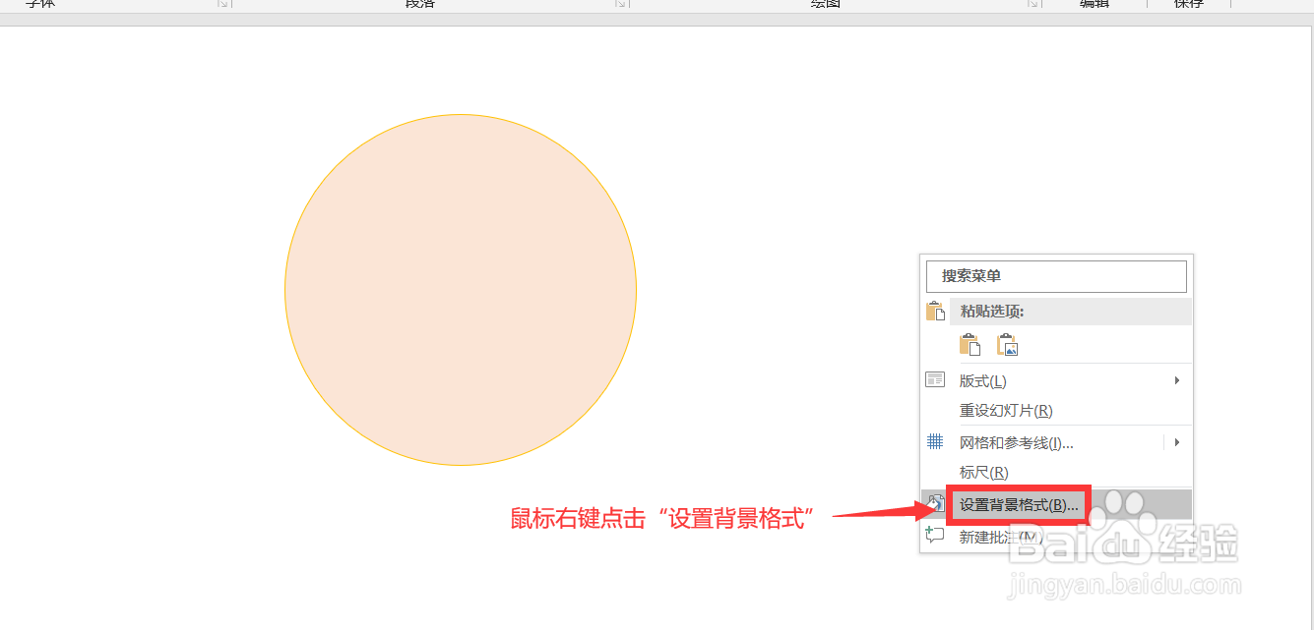Open the 绘图 group dialog launcher
This screenshot has height=630, width=1314.
point(1032,5)
